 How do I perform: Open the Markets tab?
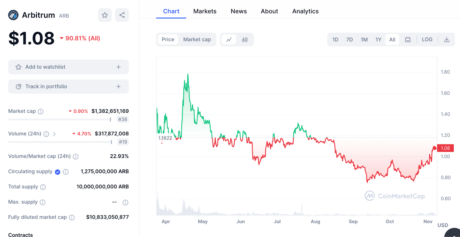click(205, 11)
